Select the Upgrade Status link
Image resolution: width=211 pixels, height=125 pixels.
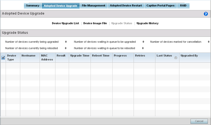tap(122, 23)
